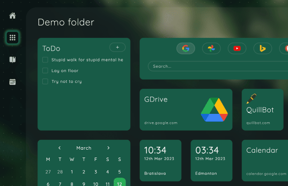Open the bookmarks book sidebar icon
288x186 pixels.
pos(12,60)
